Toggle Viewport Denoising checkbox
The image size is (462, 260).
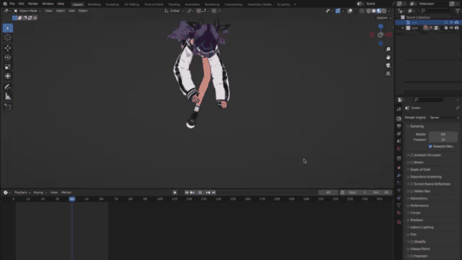(430, 146)
